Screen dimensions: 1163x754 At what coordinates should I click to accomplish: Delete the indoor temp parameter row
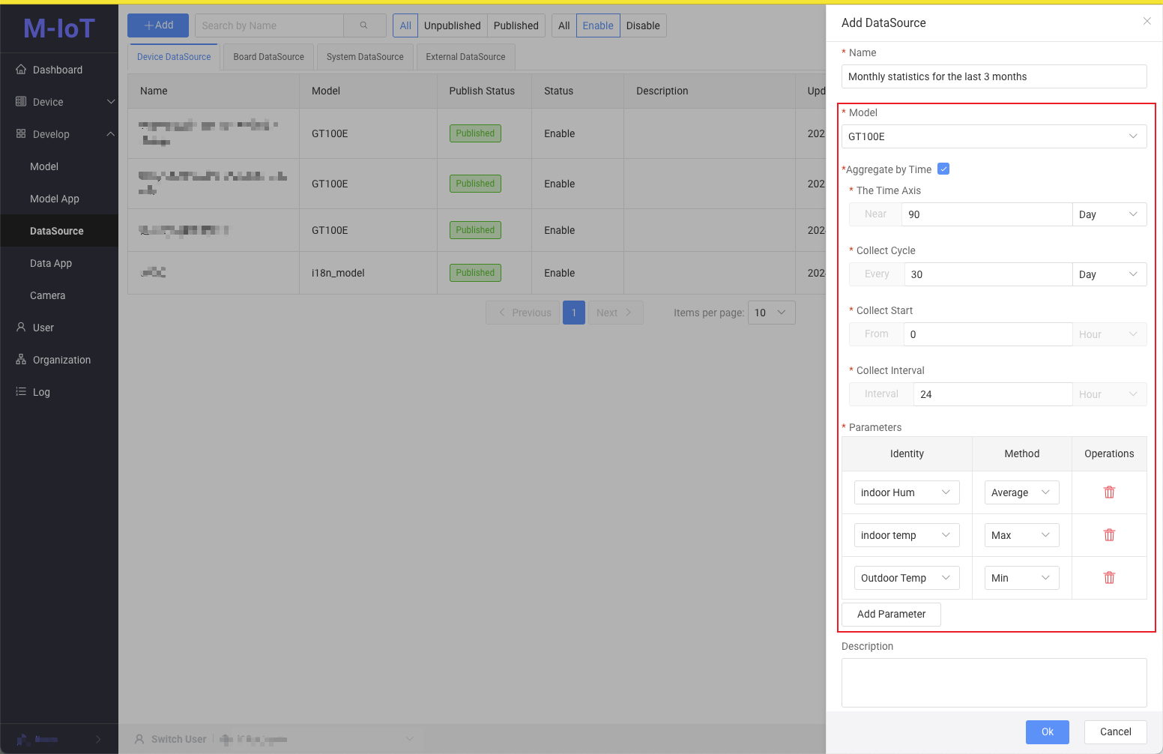(1109, 535)
